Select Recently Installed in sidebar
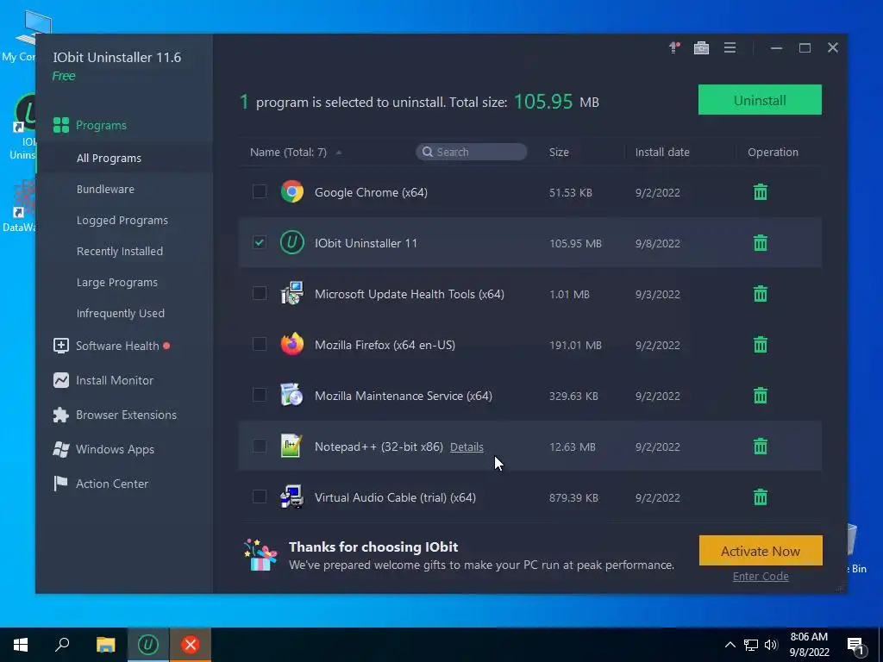 click(x=119, y=251)
